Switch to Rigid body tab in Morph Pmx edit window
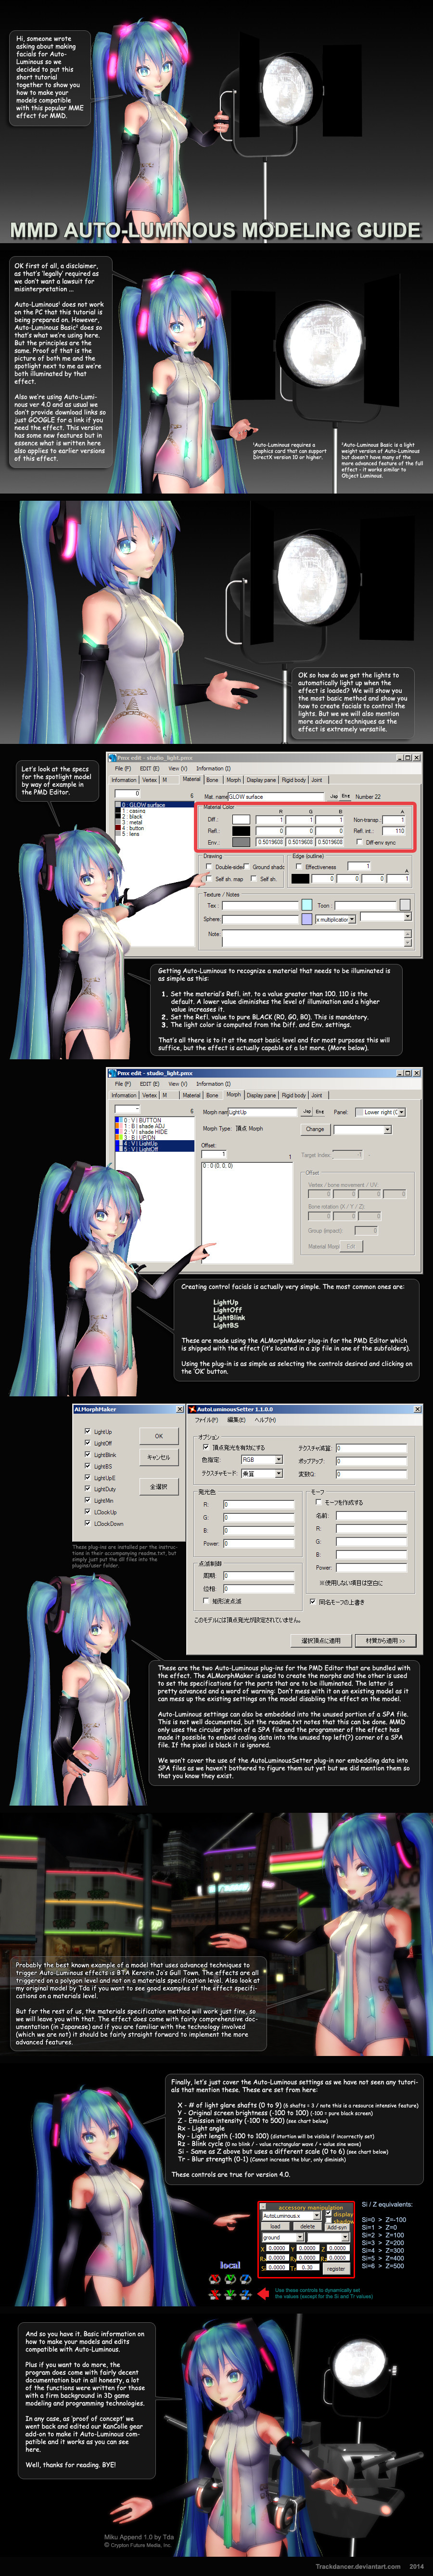 [294, 1095]
